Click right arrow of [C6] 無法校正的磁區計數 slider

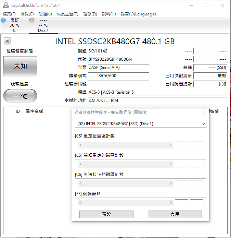pyautogui.click(x=171, y=183)
